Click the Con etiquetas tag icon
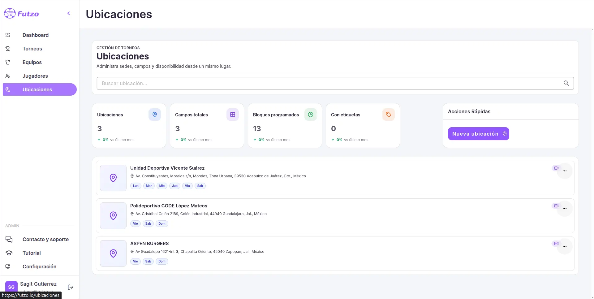Image resolution: width=594 pixels, height=299 pixels. click(389, 115)
